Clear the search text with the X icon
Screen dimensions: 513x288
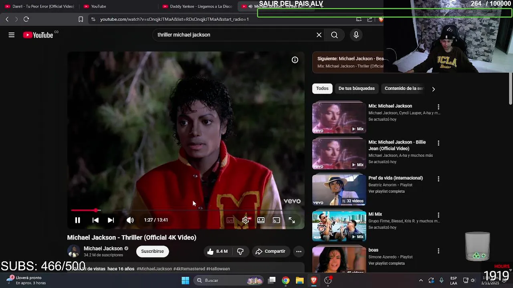coord(319,35)
